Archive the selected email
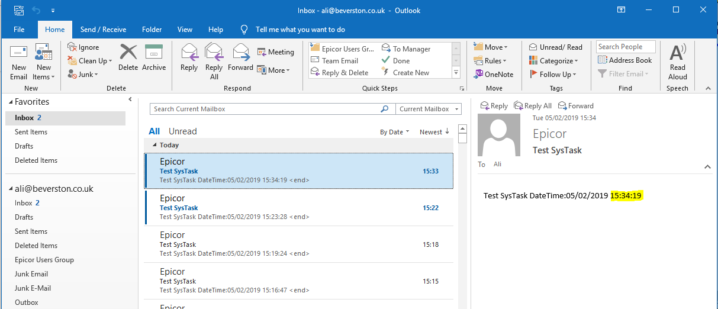Viewport: 718px width, 309px height. (154, 57)
